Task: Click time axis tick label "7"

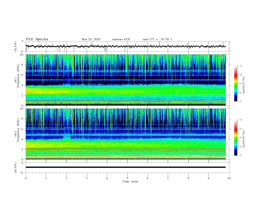Action: pos(168,178)
